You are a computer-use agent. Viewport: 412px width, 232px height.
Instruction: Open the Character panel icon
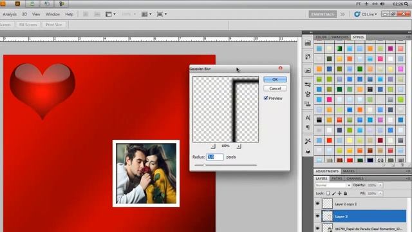tap(308, 118)
